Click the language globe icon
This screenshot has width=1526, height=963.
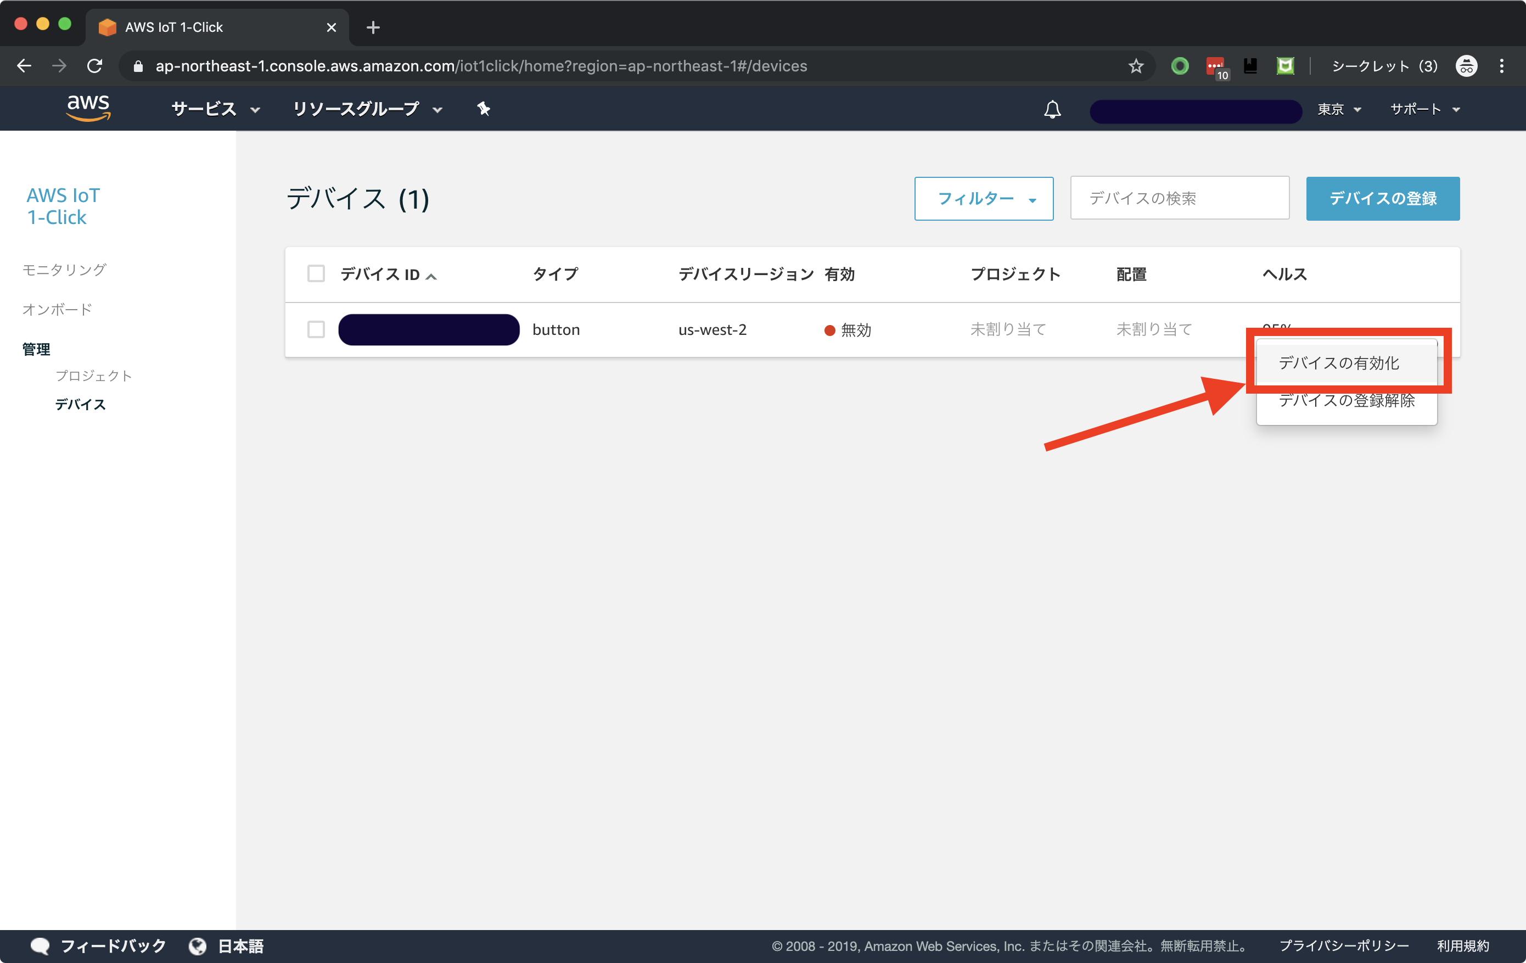click(198, 946)
